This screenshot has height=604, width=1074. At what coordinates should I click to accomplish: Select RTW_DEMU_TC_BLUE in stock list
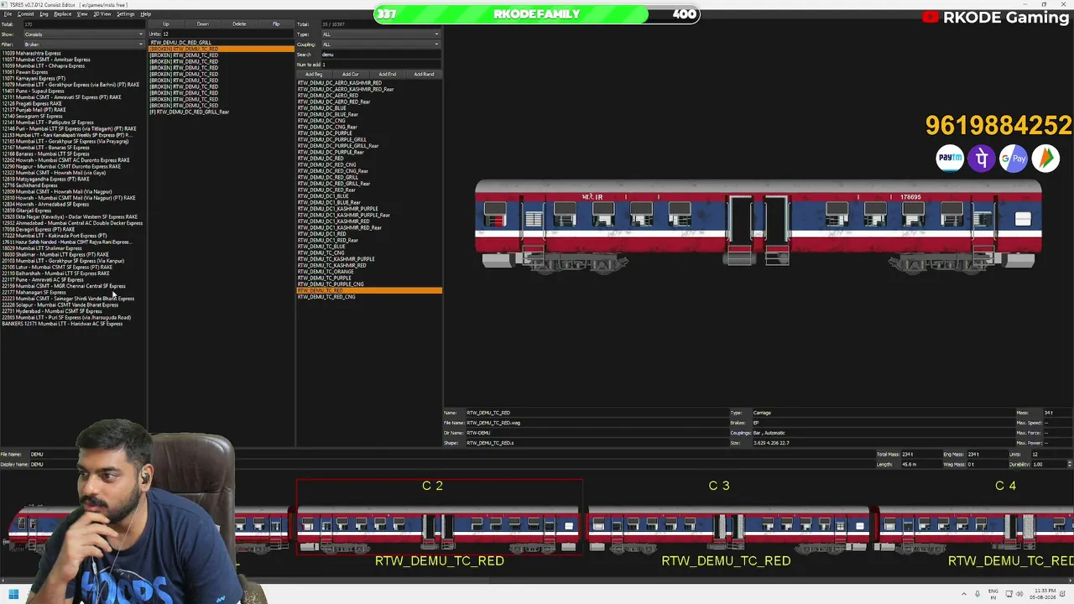point(321,247)
